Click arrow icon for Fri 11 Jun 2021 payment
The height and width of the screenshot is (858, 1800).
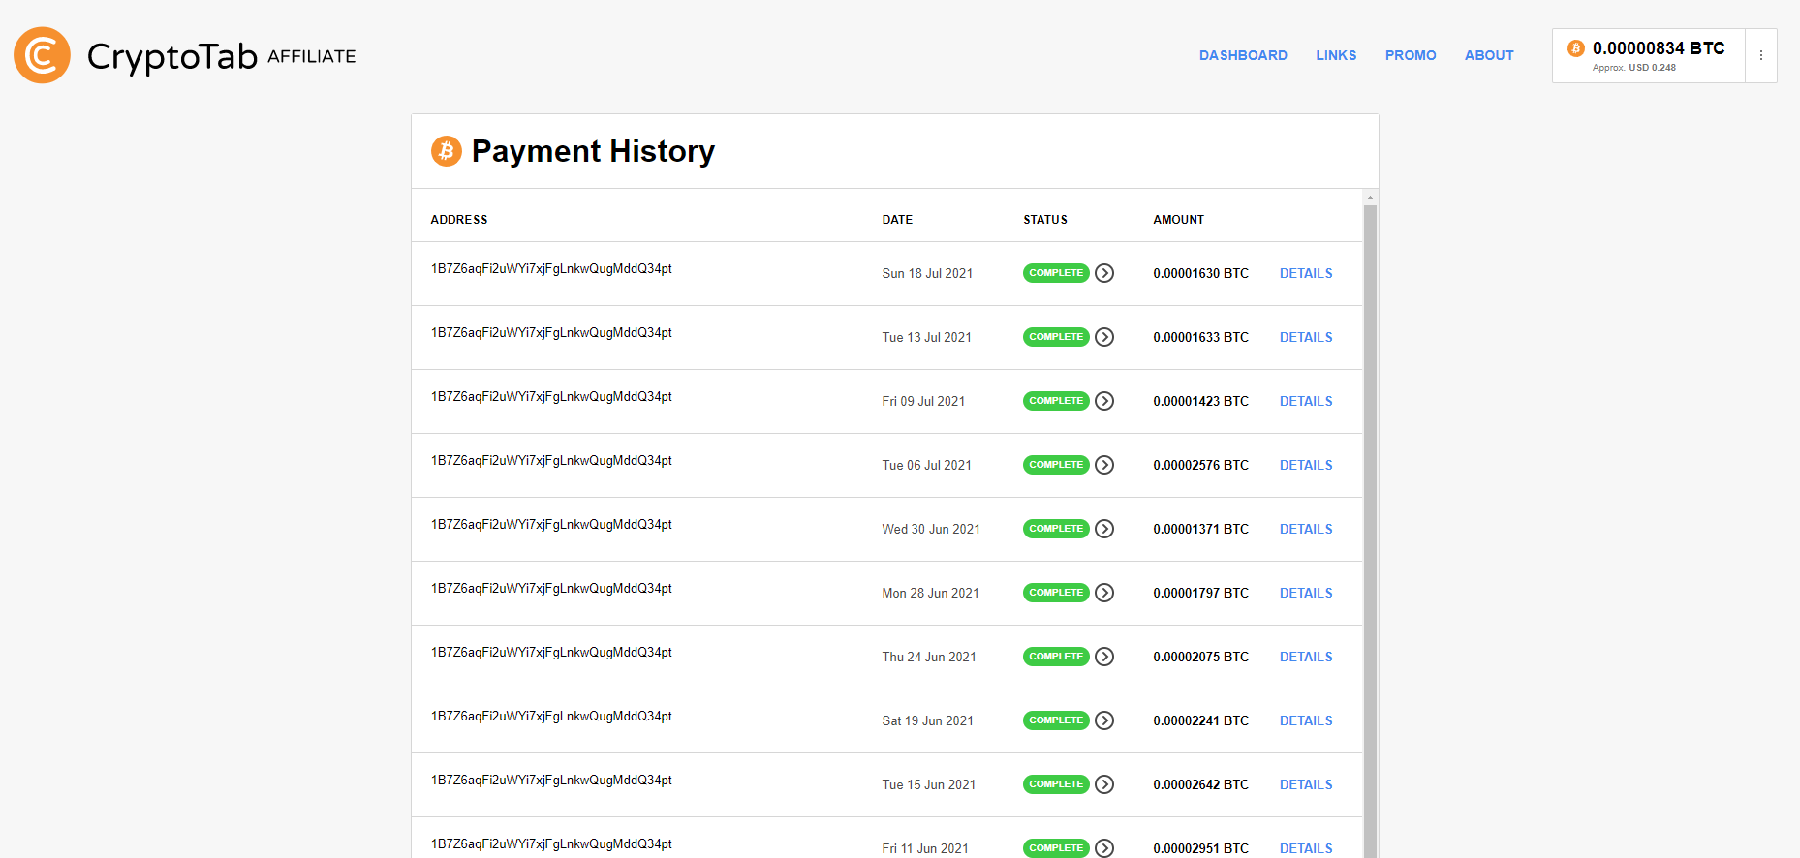(1104, 848)
